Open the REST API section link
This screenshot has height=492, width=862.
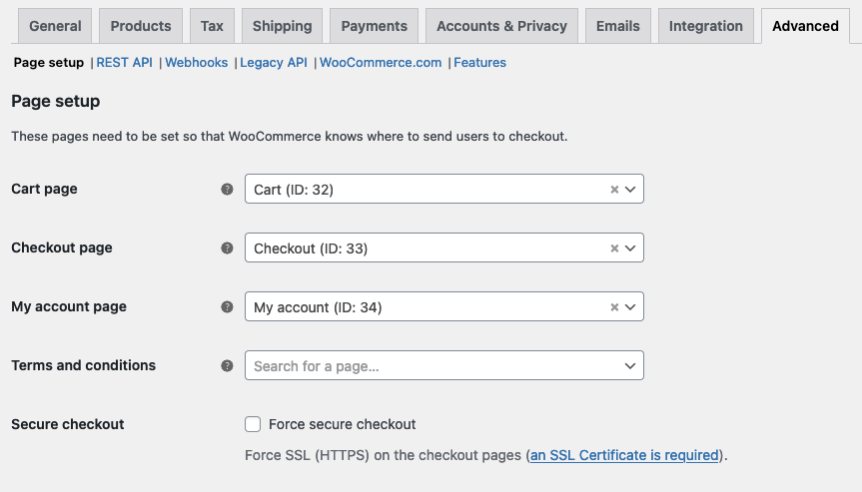[x=124, y=63]
